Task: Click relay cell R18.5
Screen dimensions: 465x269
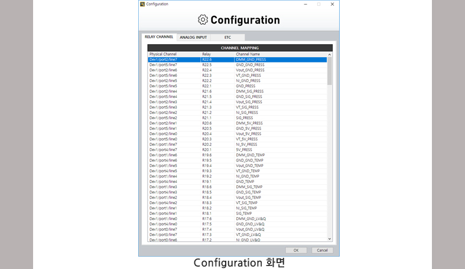Action: [x=207, y=193]
